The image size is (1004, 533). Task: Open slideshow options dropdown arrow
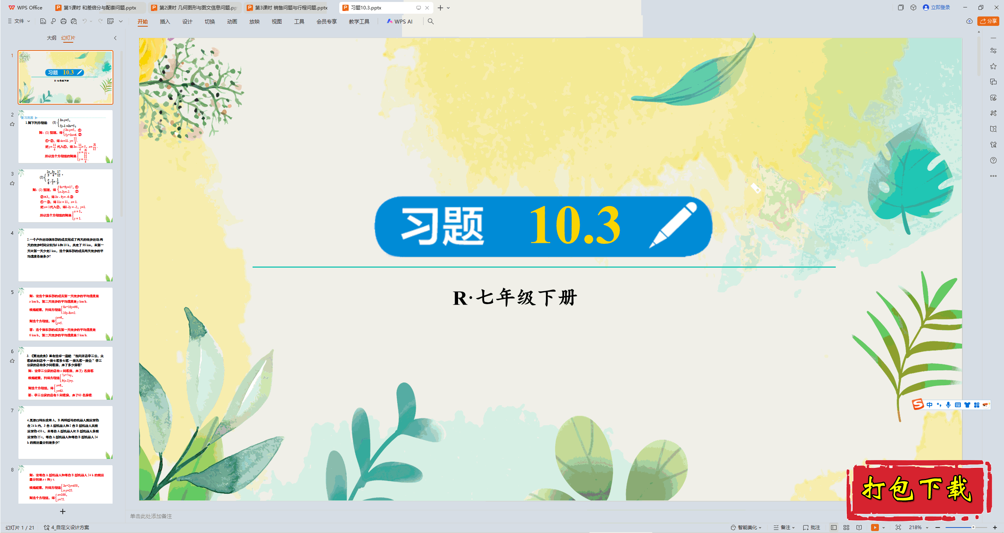pos(884,528)
